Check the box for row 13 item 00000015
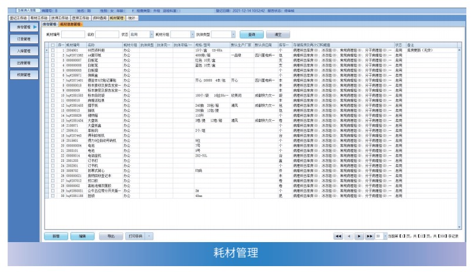The height and width of the screenshot is (272, 474). coord(53,111)
